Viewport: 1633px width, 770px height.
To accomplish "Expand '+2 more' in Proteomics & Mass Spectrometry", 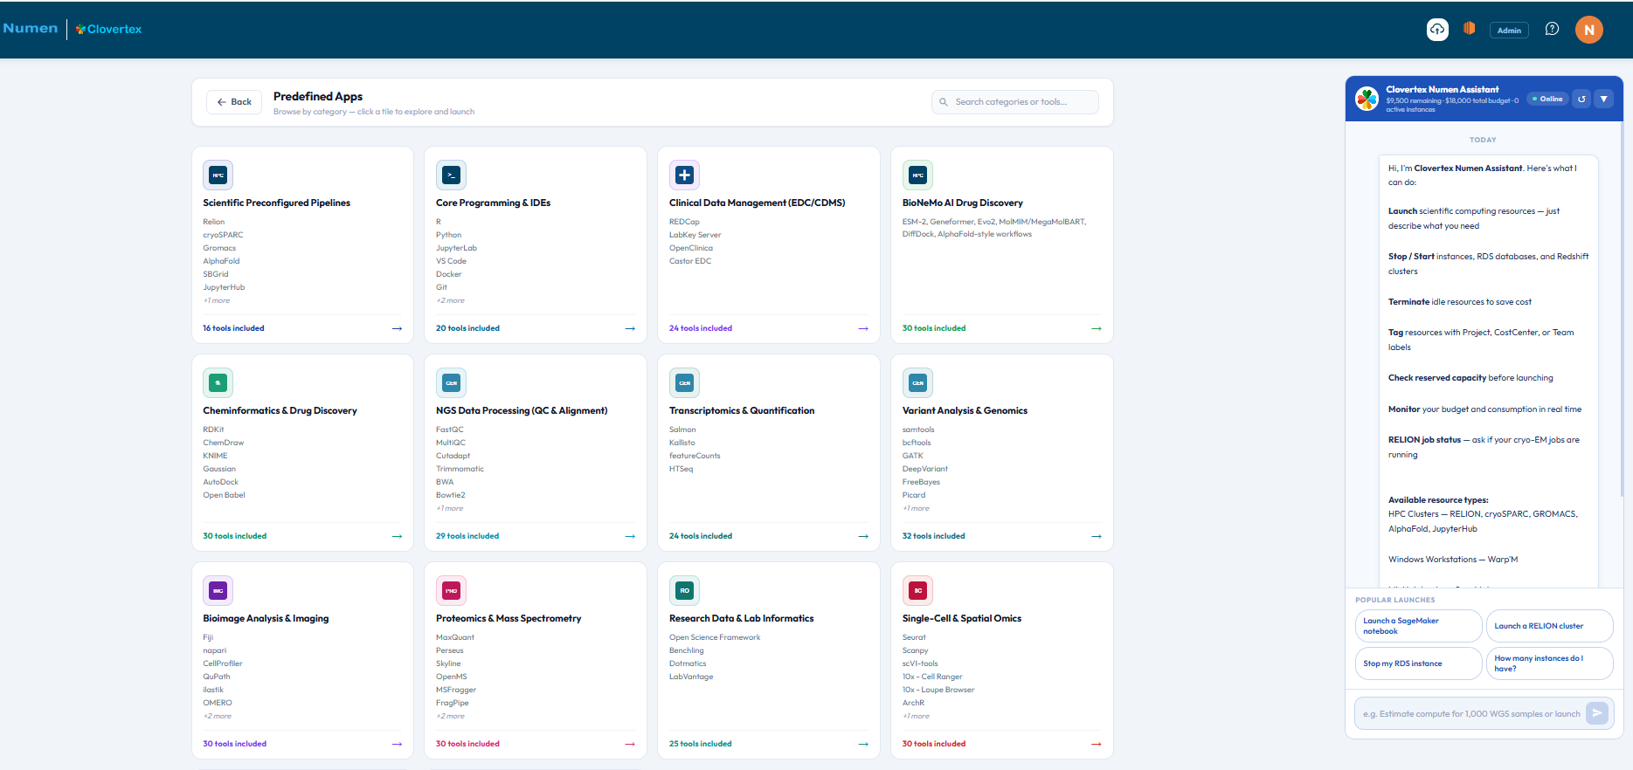I will click(451, 716).
